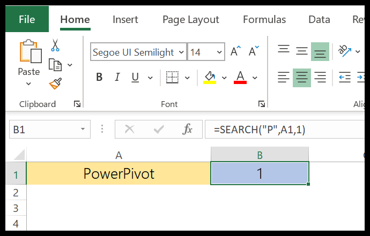This screenshot has width=370, height=236.
Task: Switch to the Insert tab
Action: click(125, 20)
